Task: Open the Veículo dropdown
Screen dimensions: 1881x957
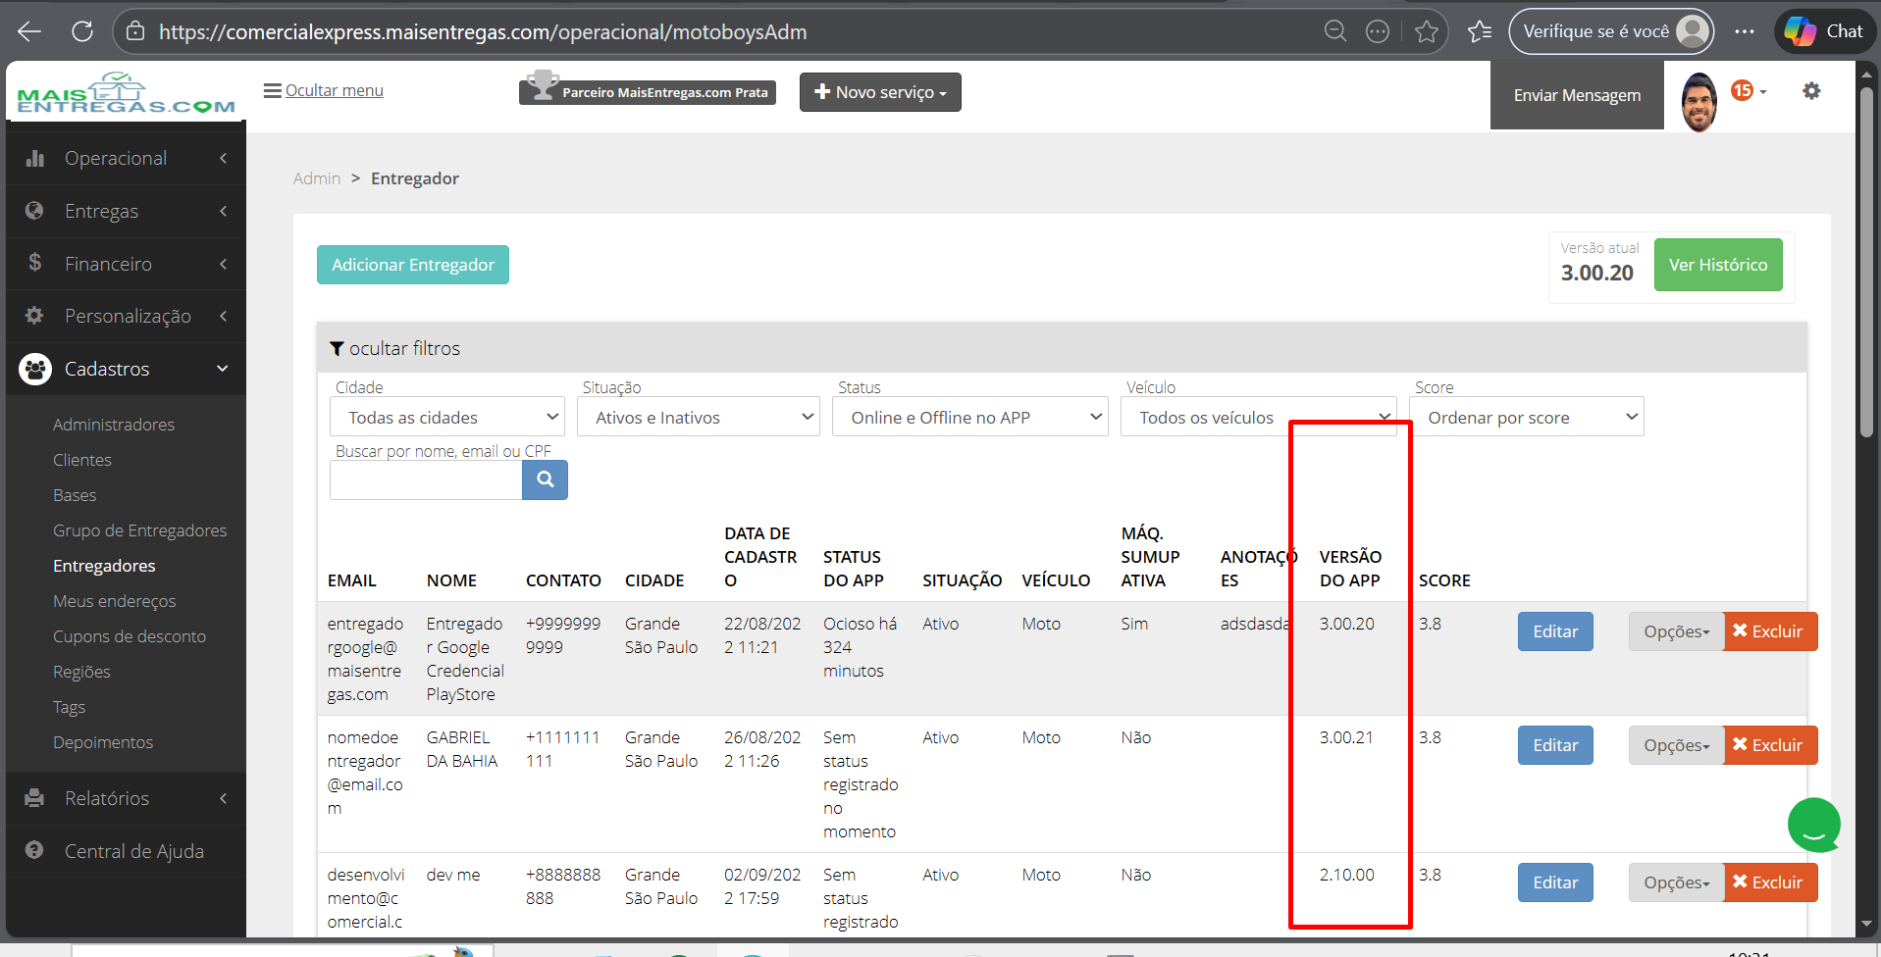Action: pyautogui.click(x=1258, y=417)
